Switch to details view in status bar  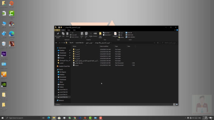tap(174, 104)
